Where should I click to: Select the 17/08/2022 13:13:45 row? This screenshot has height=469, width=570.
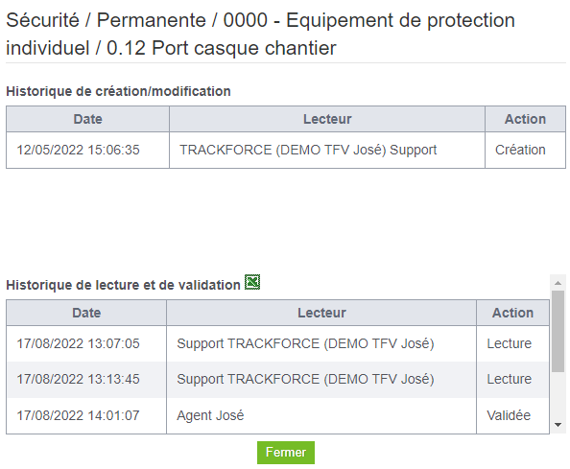277,379
